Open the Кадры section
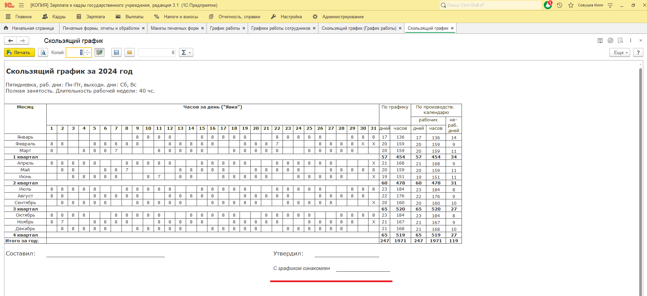This screenshot has height=296, width=647. pos(54,17)
